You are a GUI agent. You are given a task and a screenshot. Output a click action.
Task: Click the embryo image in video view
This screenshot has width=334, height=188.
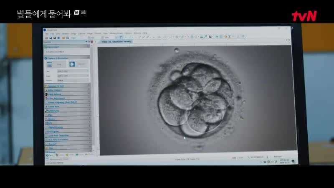[196, 99]
